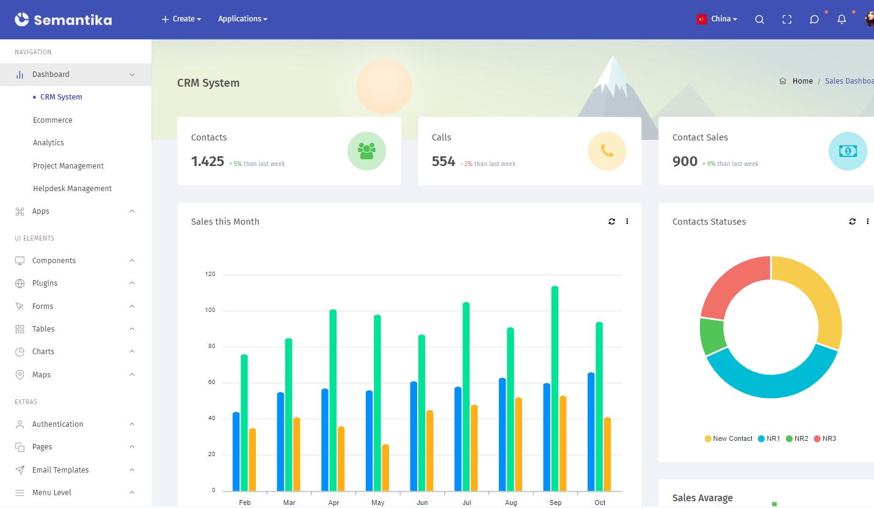Click the Tables grid sidebar icon
This screenshot has height=508, width=874.
point(20,329)
